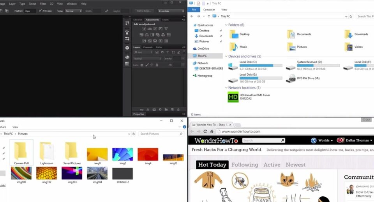Open the collapsed History panel icon
The height and width of the screenshot is (202, 374).
click(x=127, y=23)
